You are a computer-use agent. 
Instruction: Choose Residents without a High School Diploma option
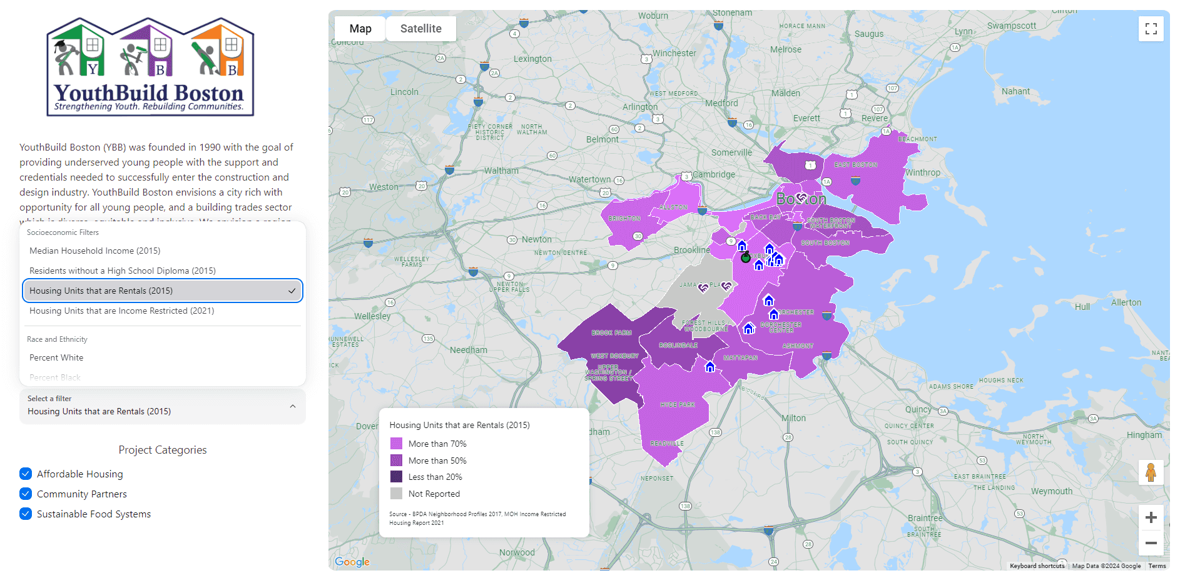pos(163,271)
